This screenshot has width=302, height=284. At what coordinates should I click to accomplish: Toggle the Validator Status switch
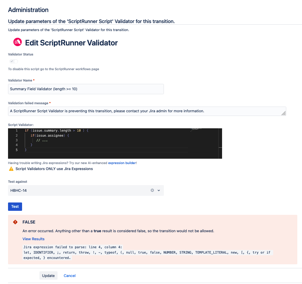(x=14, y=61)
